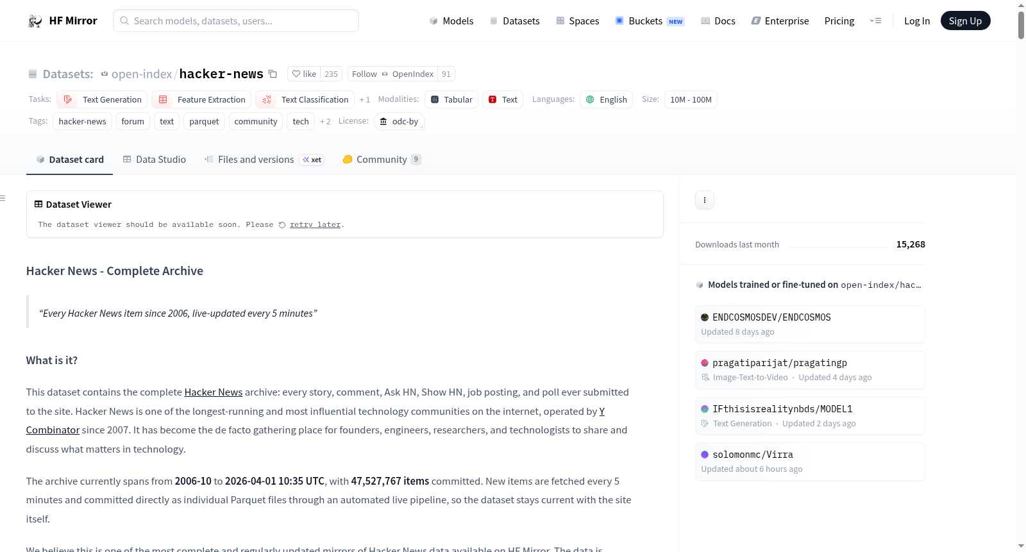Toggle the table of contents sidebar icon

point(3,198)
